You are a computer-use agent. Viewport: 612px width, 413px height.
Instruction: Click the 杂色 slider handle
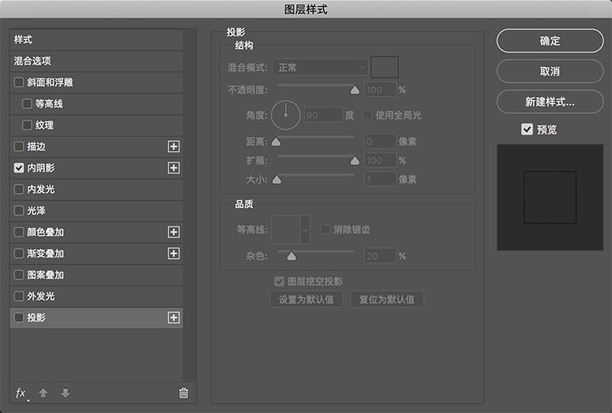coord(292,256)
